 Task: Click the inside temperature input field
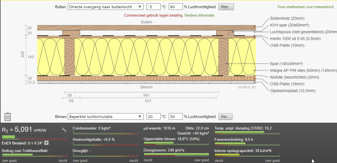(153, 117)
